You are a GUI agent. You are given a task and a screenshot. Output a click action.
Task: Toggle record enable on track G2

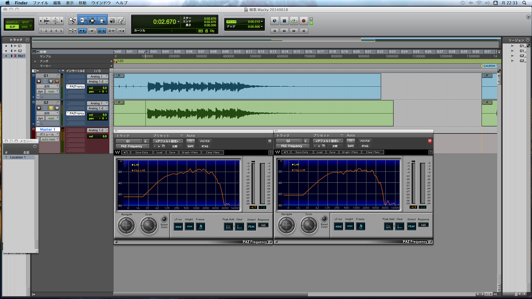coord(39,108)
